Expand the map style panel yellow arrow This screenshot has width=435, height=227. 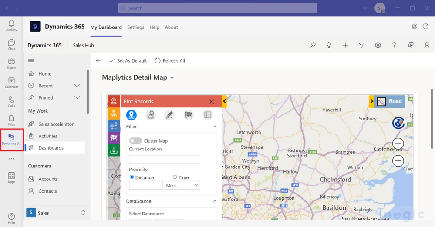click(x=371, y=101)
